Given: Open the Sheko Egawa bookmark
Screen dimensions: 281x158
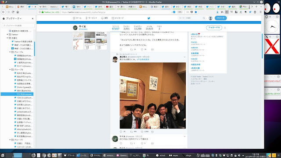Looking at the screenshot, I should [23, 87].
